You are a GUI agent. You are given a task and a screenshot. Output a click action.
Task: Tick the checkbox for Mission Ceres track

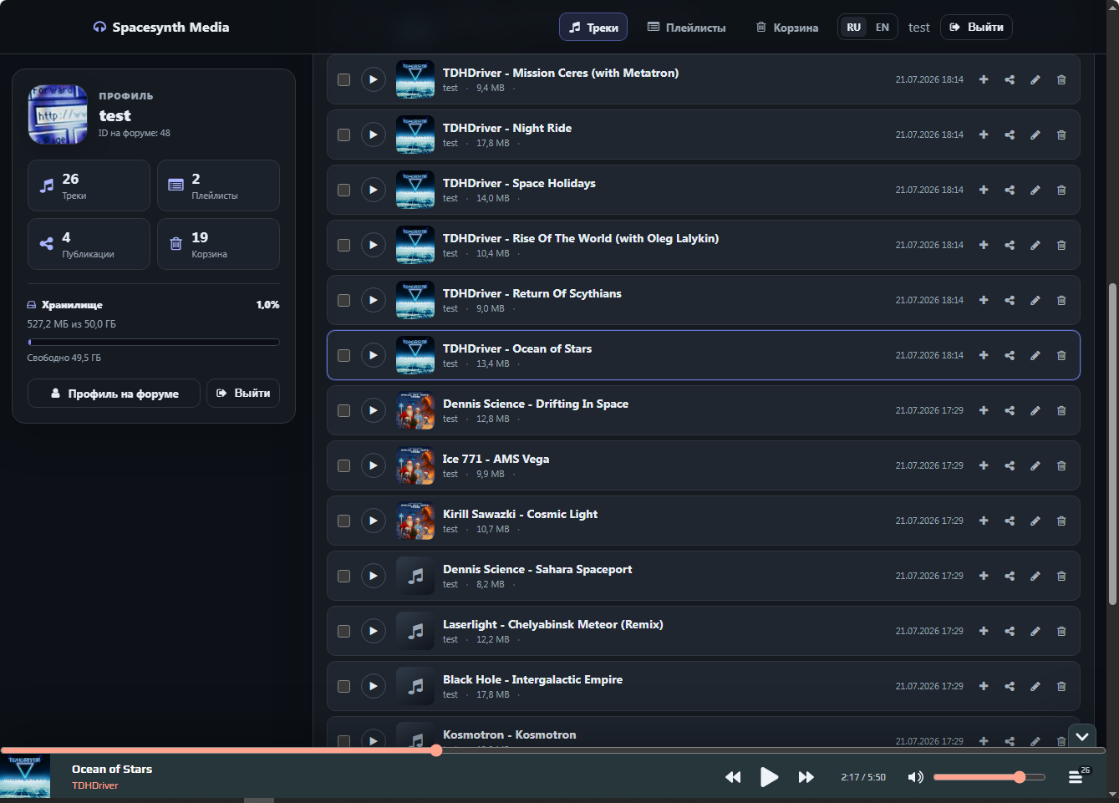point(343,79)
